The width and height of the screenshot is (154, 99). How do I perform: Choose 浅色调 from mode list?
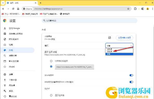(x=119, y=49)
